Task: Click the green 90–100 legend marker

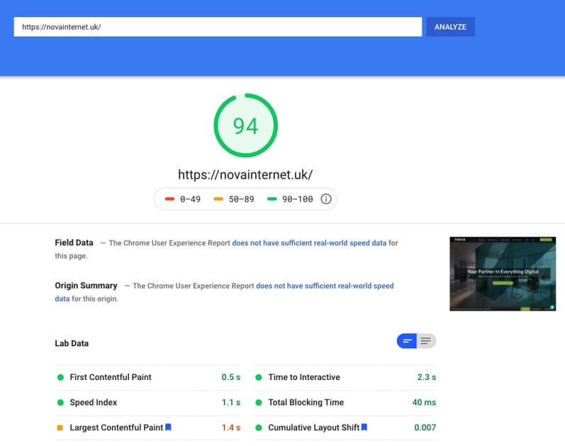Action: (272, 199)
